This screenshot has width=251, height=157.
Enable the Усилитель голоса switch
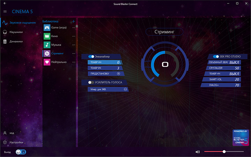pos(91,82)
